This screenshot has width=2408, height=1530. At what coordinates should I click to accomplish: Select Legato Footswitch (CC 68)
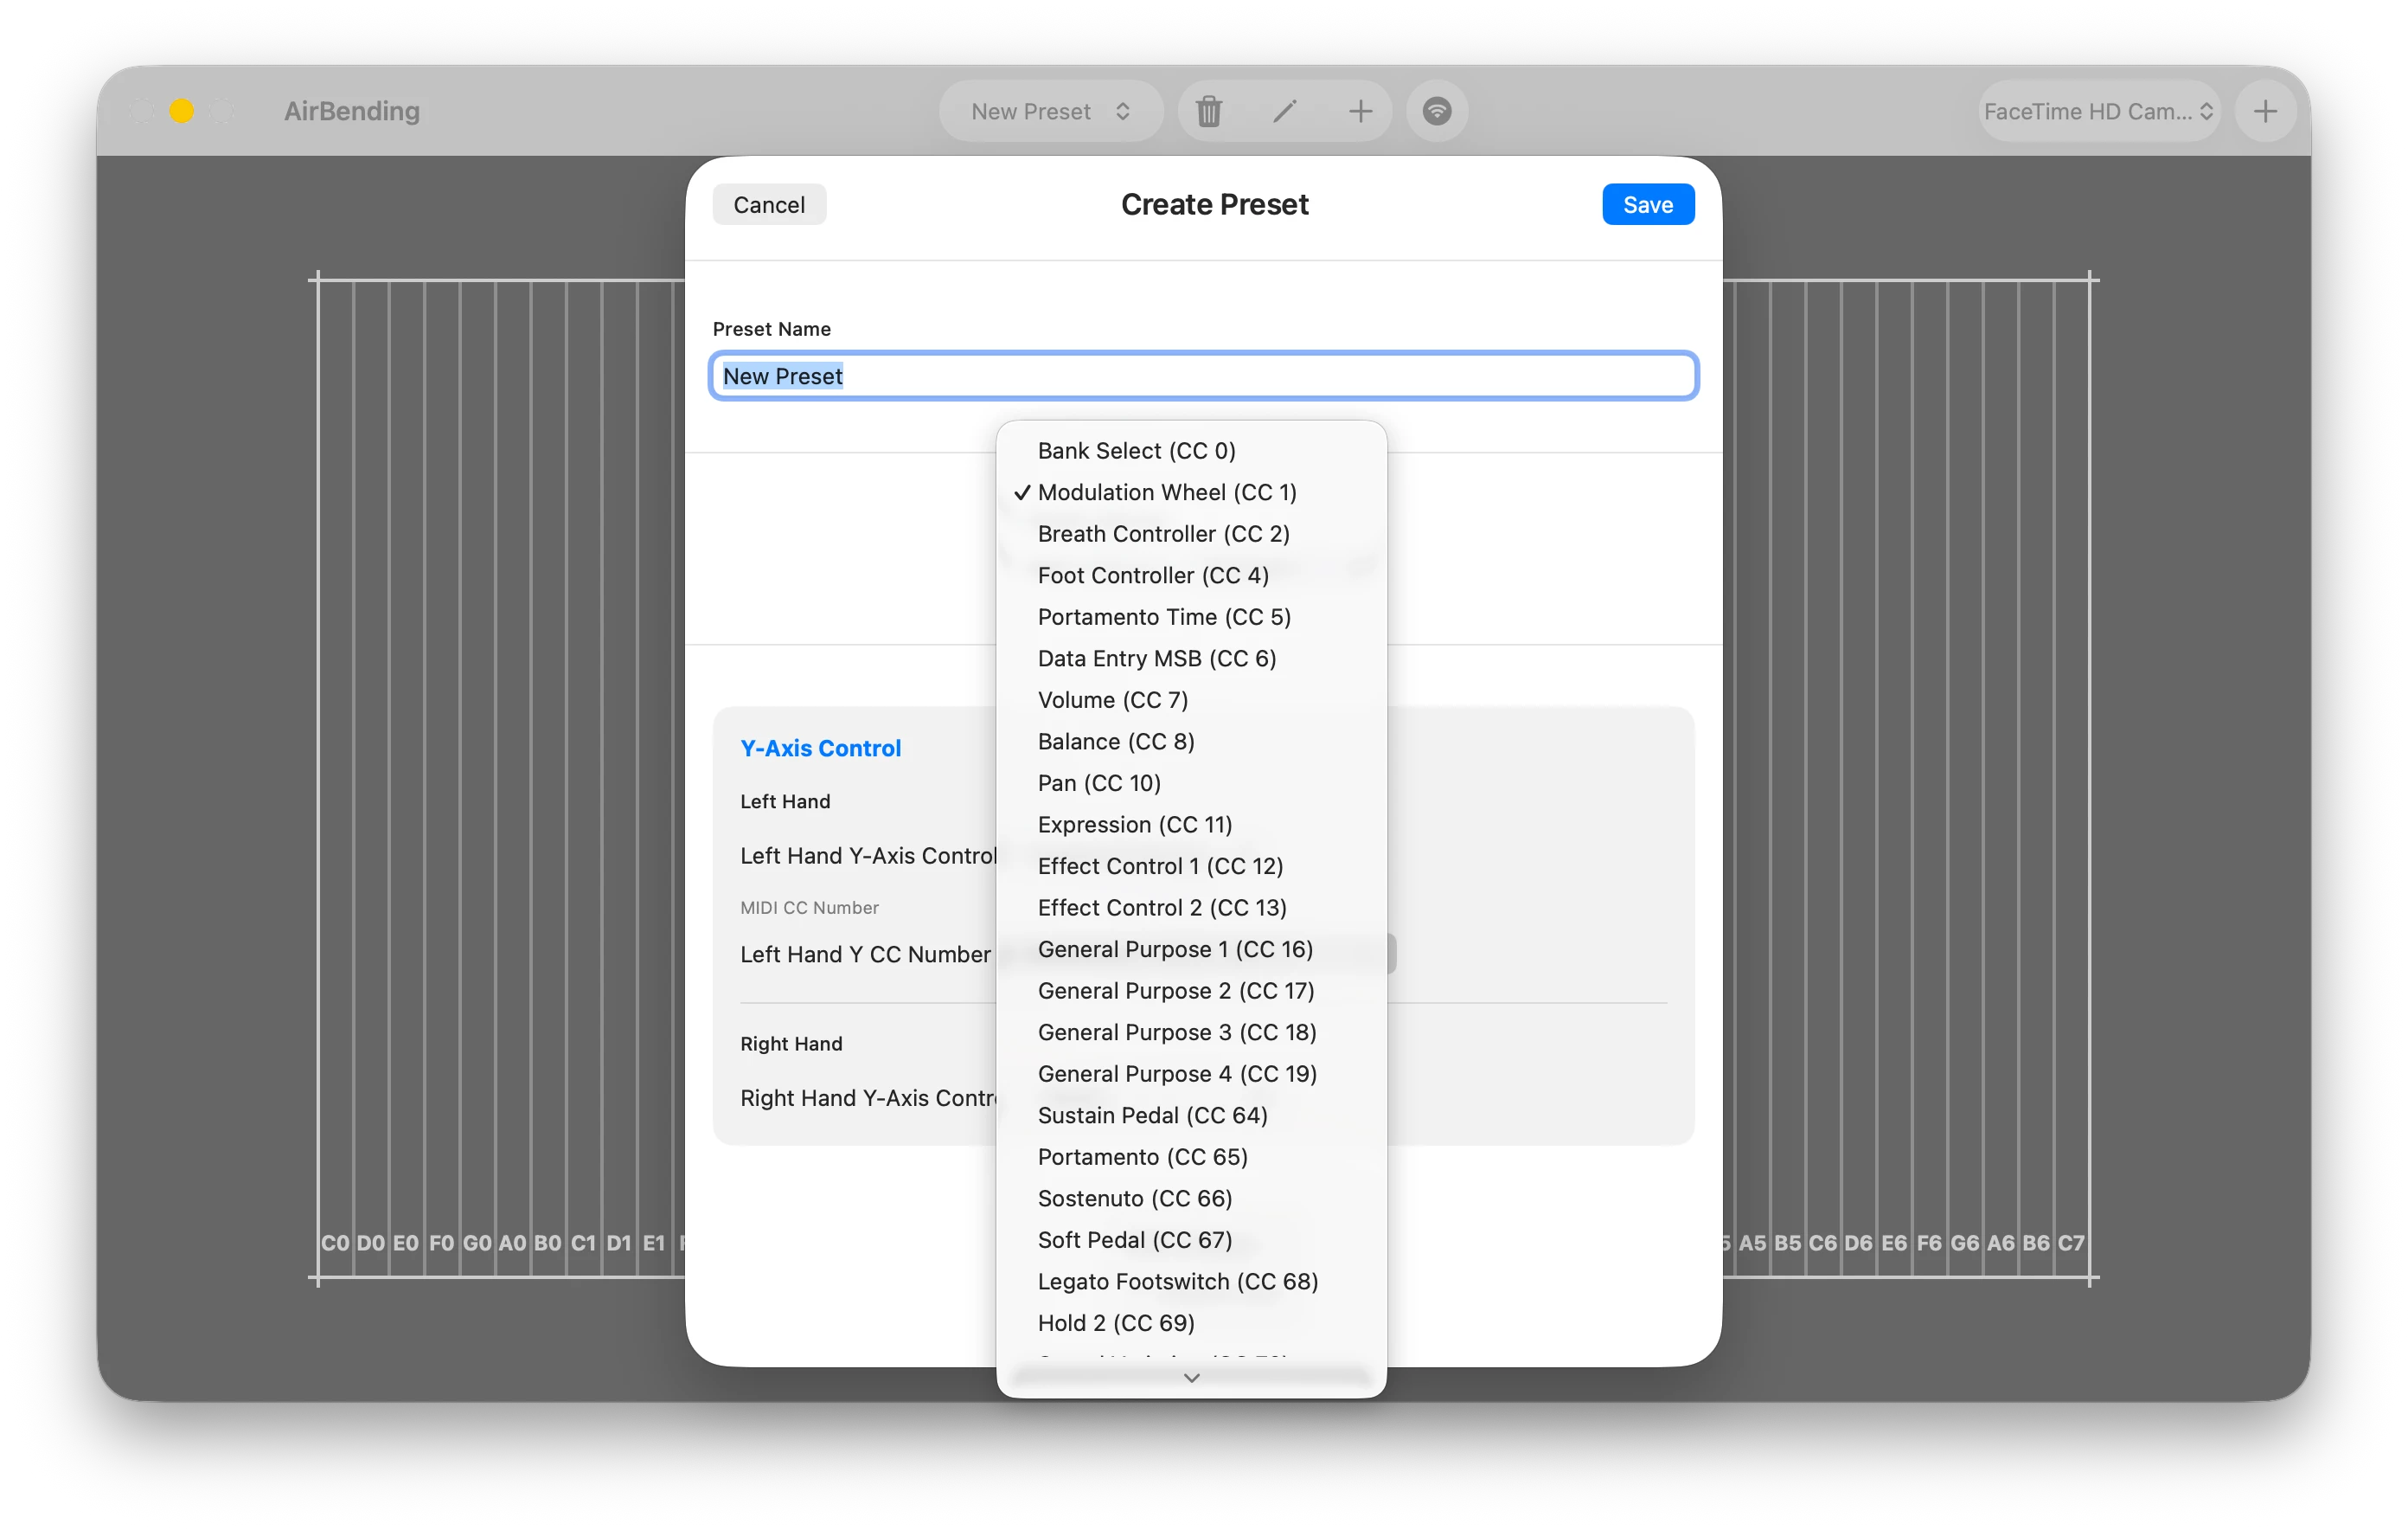pyautogui.click(x=1177, y=1281)
